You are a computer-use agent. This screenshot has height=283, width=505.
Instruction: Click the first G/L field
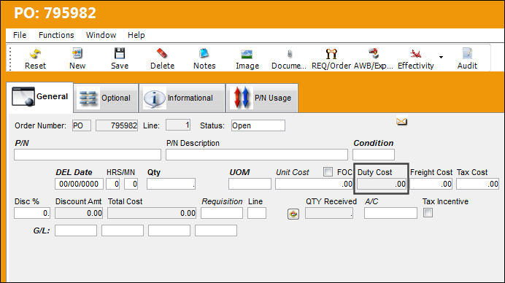76,230
